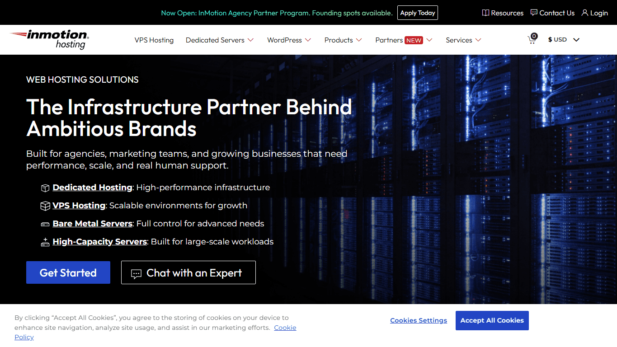Expand the Dedicated Servers chevron
The image size is (617, 347).
pyautogui.click(x=250, y=40)
